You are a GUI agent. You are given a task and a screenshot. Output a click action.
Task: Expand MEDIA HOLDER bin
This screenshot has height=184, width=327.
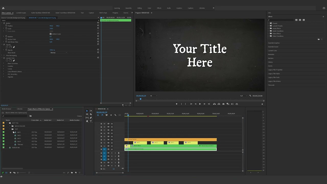tap(9, 126)
